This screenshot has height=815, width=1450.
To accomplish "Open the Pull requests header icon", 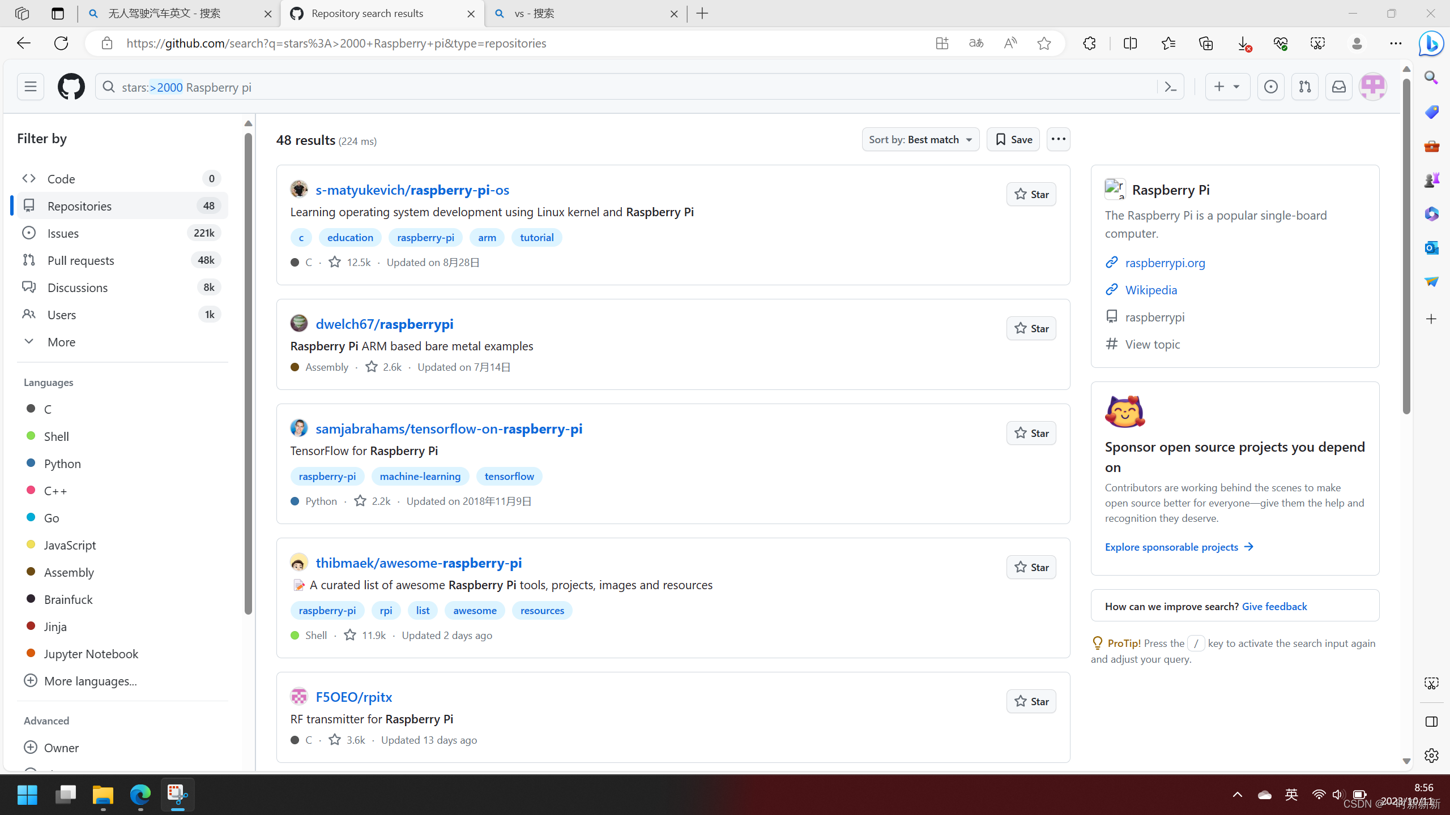I will (x=1304, y=87).
